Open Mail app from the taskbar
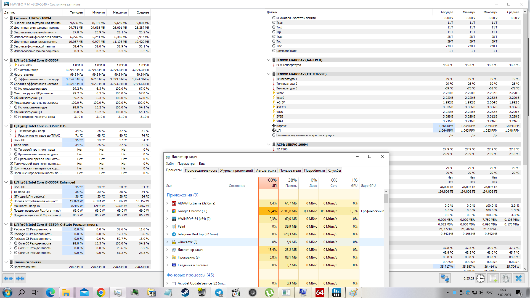Screen dimensions: 530x298 point(84,292)
